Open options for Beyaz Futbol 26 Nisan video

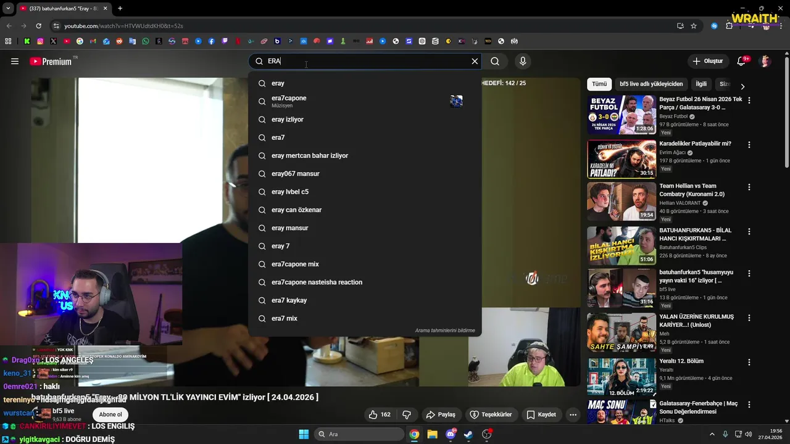coord(749,100)
